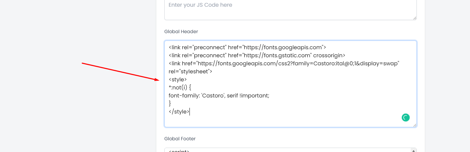Click the Global Header textarea resize handle
The height and width of the screenshot is (152, 470).
click(414, 125)
